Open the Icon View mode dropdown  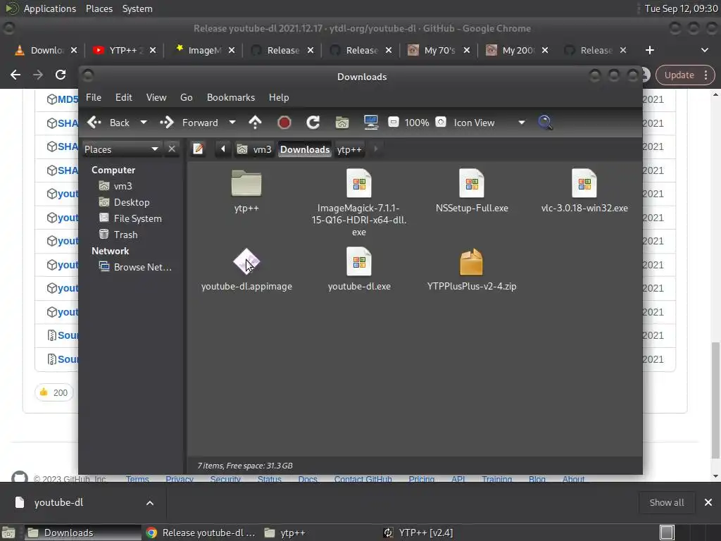489,123
